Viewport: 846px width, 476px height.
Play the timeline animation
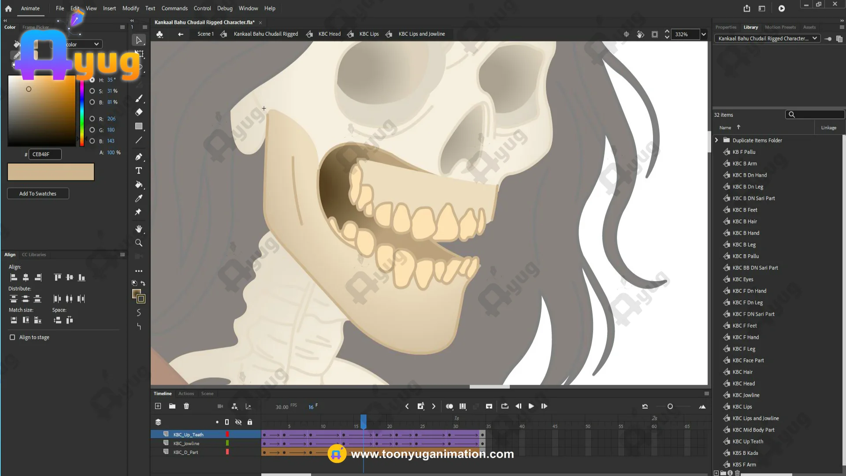point(531,406)
